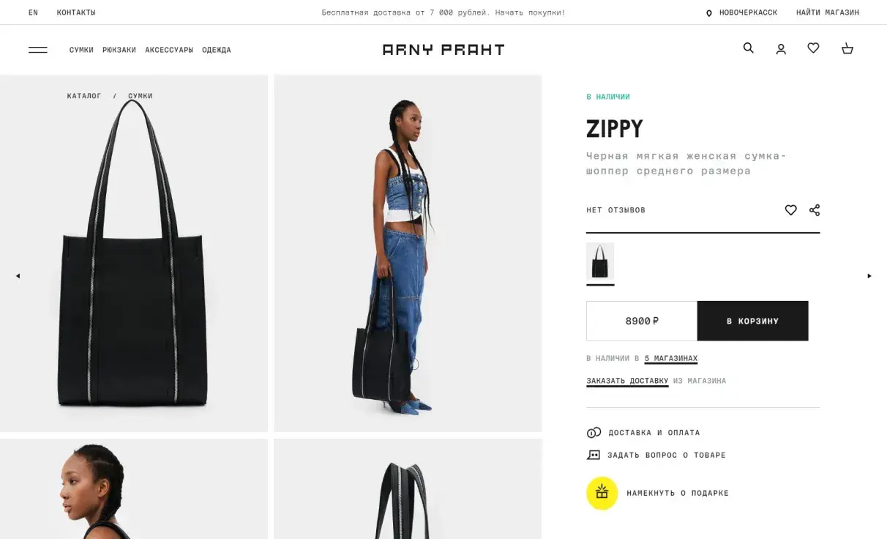Open the user account icon

(x=781, y=49)
